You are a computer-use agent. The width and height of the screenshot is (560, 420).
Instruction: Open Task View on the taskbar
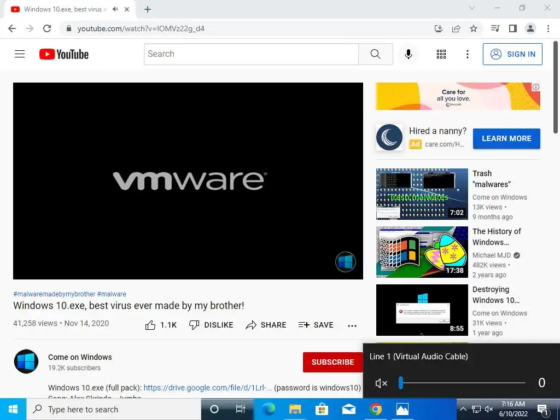click(241, 409)
